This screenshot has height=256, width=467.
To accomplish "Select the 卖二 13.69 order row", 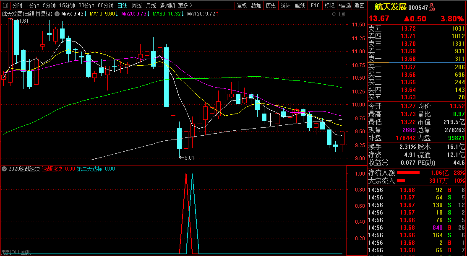I will click(x=417, y=51).
